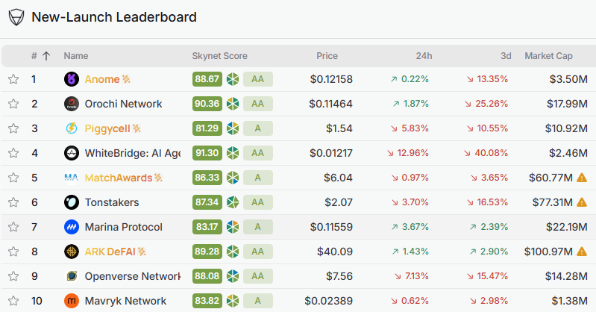Image resolution: width=596 pixels, height=312 pixels.
Task: Click the Skynet Score column header
Action: pos(219,56)
